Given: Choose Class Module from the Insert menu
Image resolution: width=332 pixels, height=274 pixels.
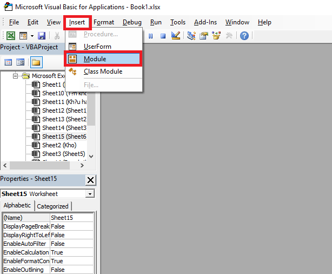Looking at the screenshot, I should click(104, 71).
